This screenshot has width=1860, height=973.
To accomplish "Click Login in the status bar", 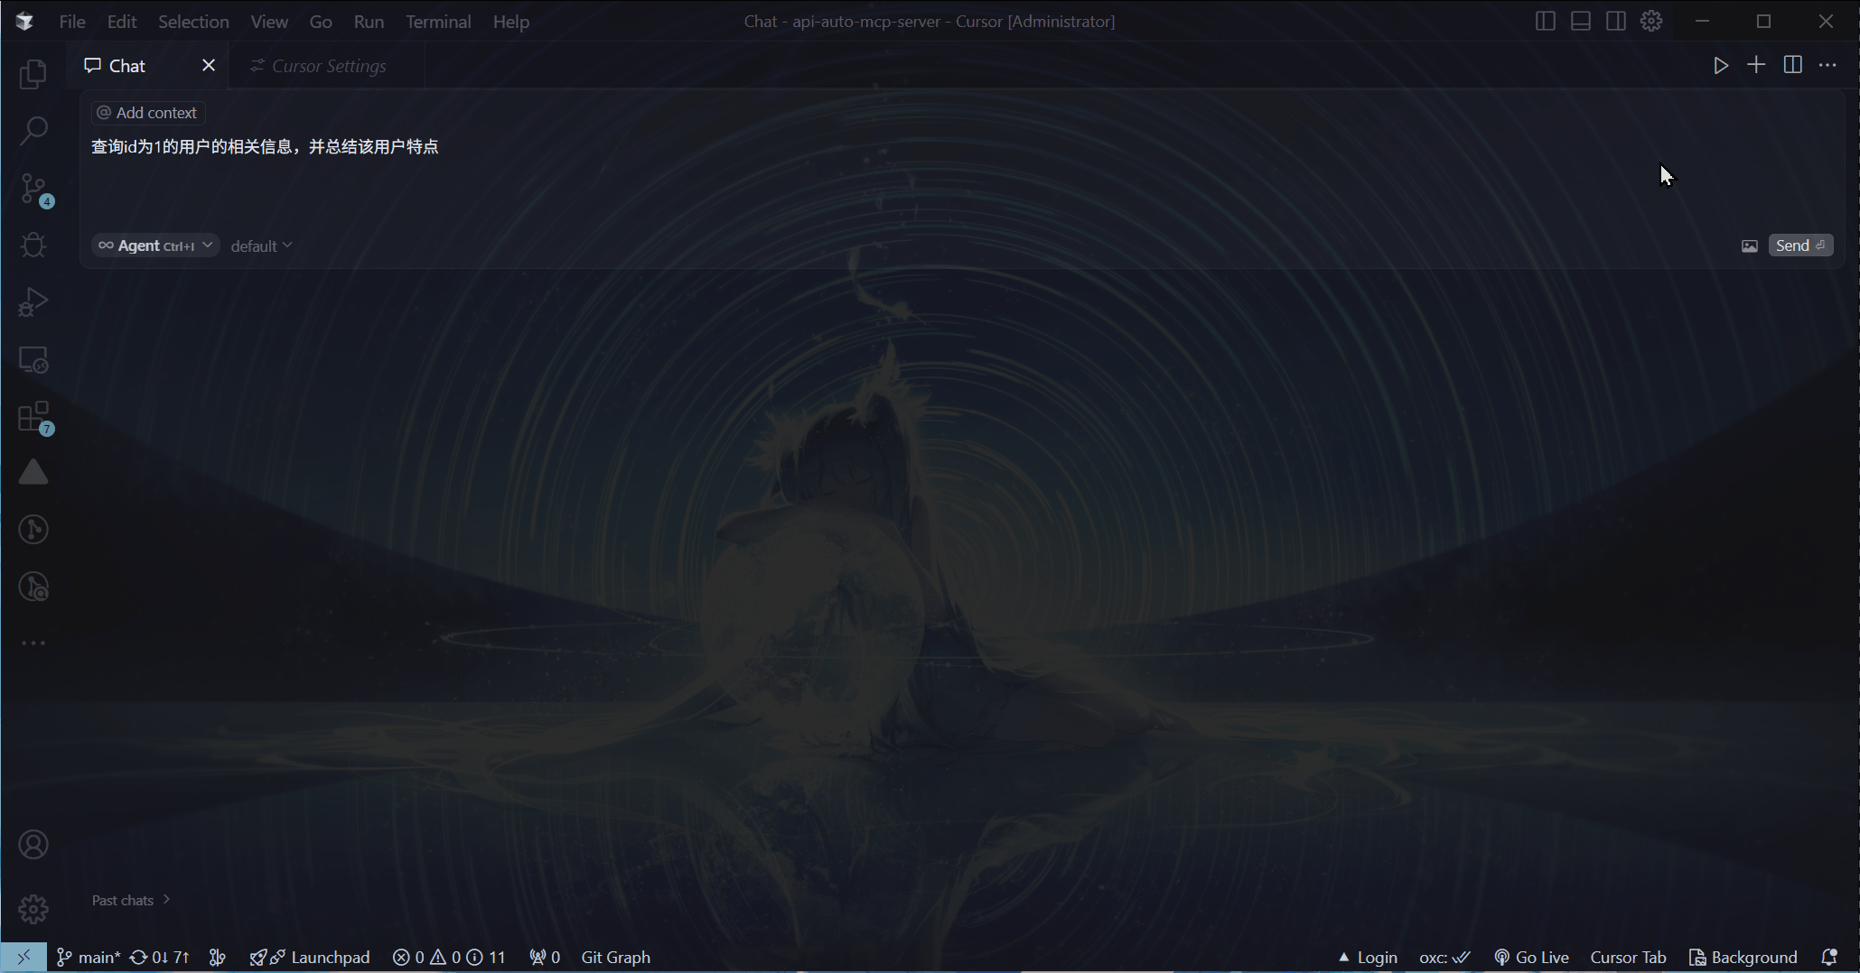I will click(1368, 957).
